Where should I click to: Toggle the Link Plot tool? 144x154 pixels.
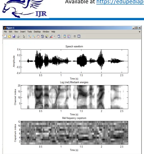(59, 36)
